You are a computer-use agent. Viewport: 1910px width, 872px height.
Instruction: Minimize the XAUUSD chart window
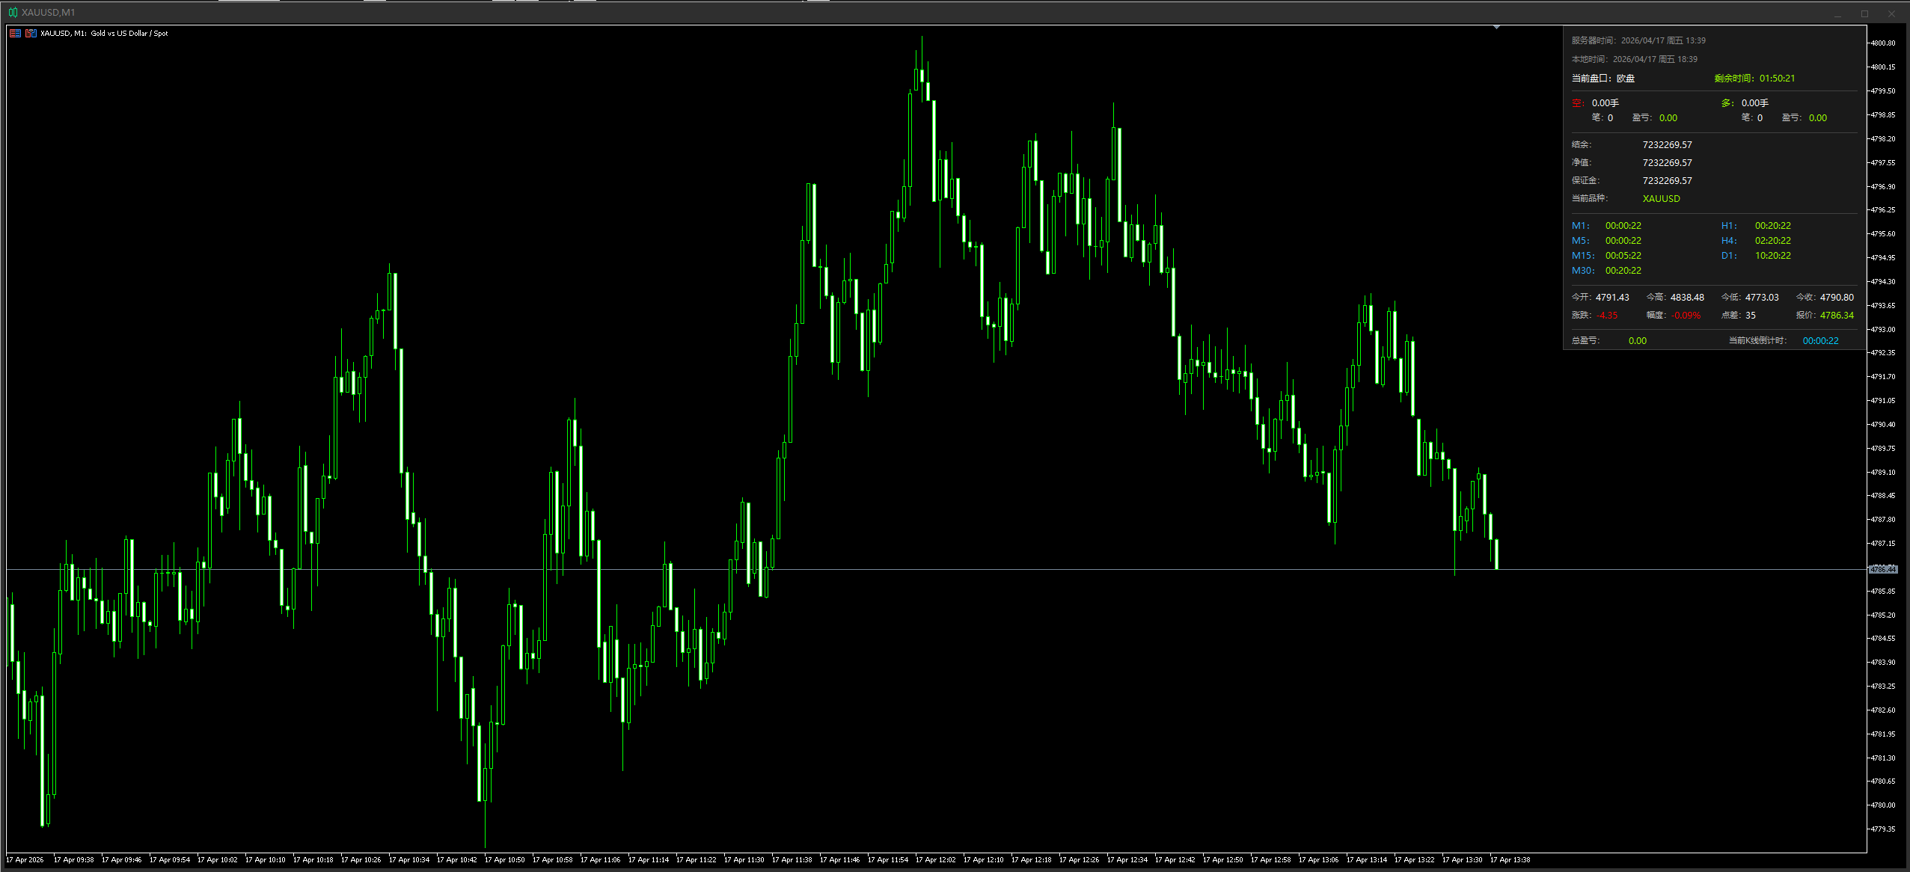[x=1837, y=13]
